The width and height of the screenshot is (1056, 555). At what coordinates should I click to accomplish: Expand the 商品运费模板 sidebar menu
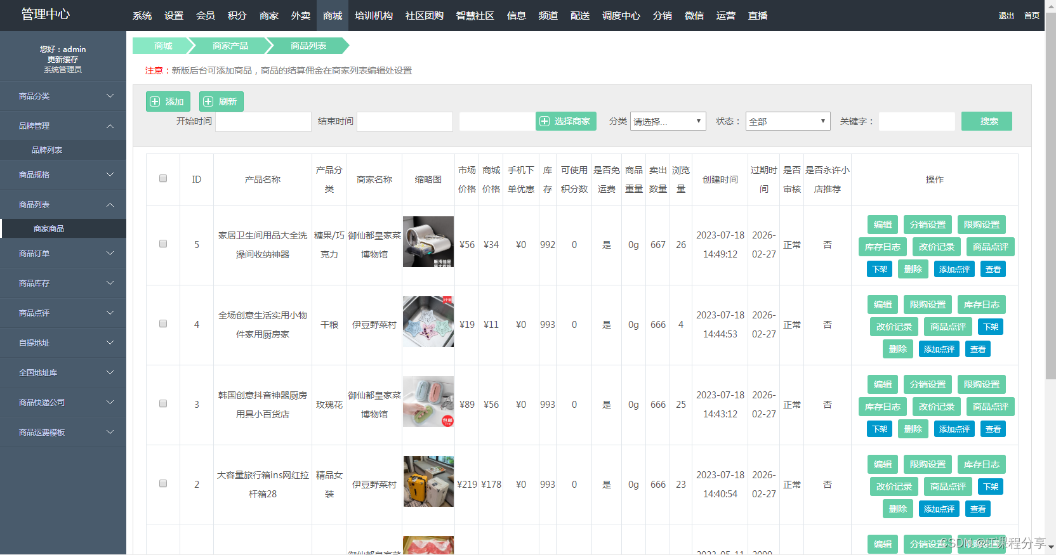click(x=63, y=433)
